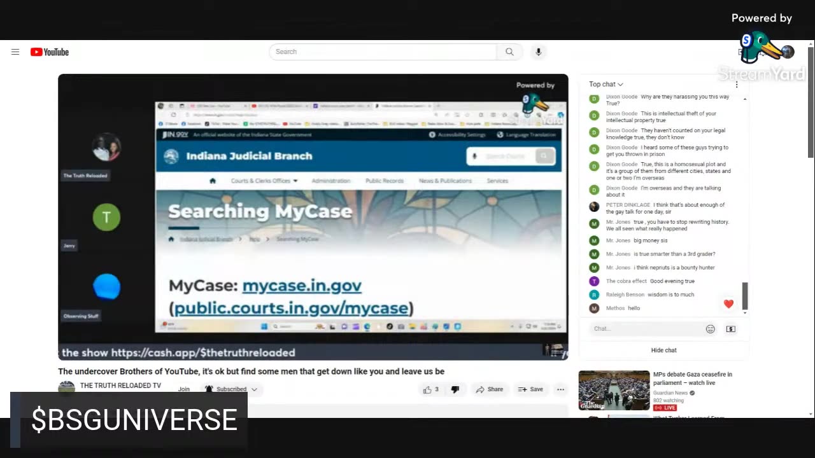Open Courts & Clerks Offices menu in video
The height and width of the screenshot is (458, 815).
point(264,181)
